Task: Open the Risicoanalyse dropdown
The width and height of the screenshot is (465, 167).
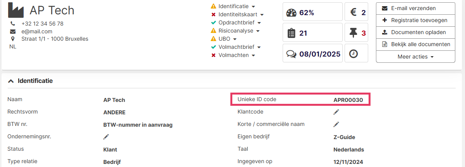Action: 258,31
